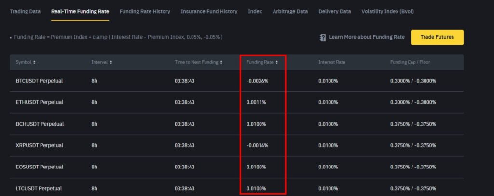494x196 pixels.
Task: Open the Trading Data tab
Action: 25,11
